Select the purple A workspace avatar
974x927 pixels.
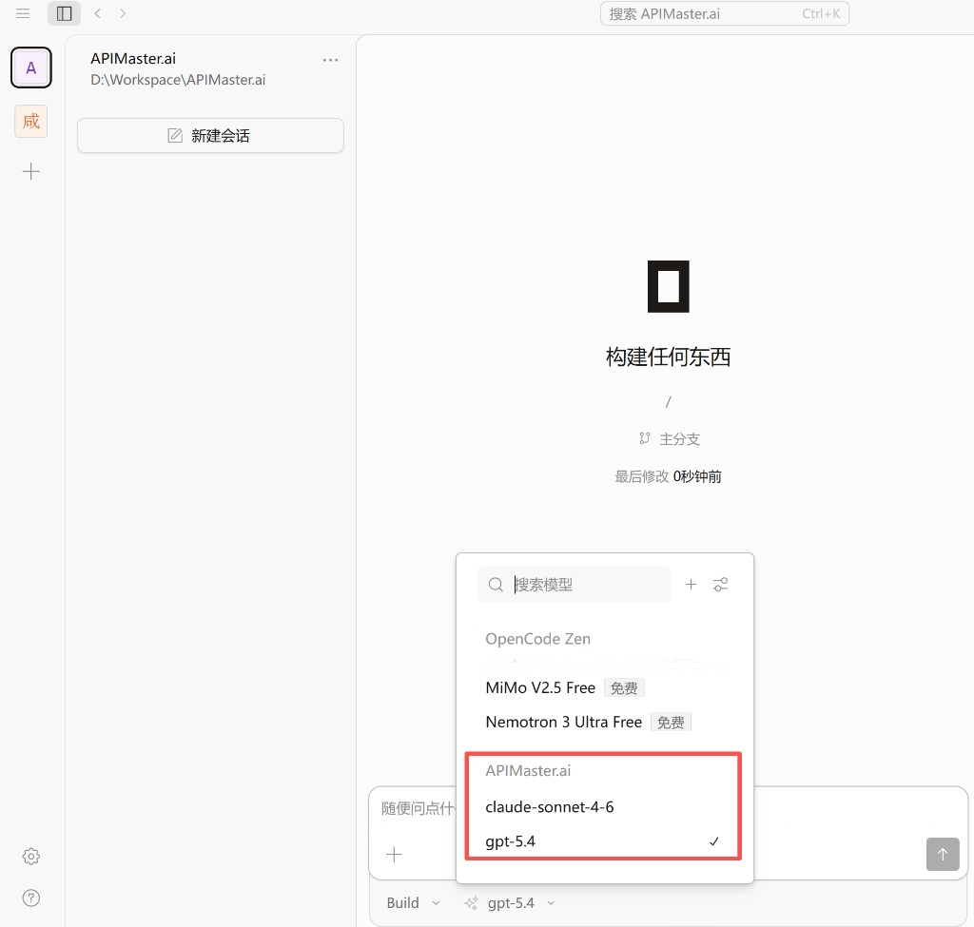[31, 68]
